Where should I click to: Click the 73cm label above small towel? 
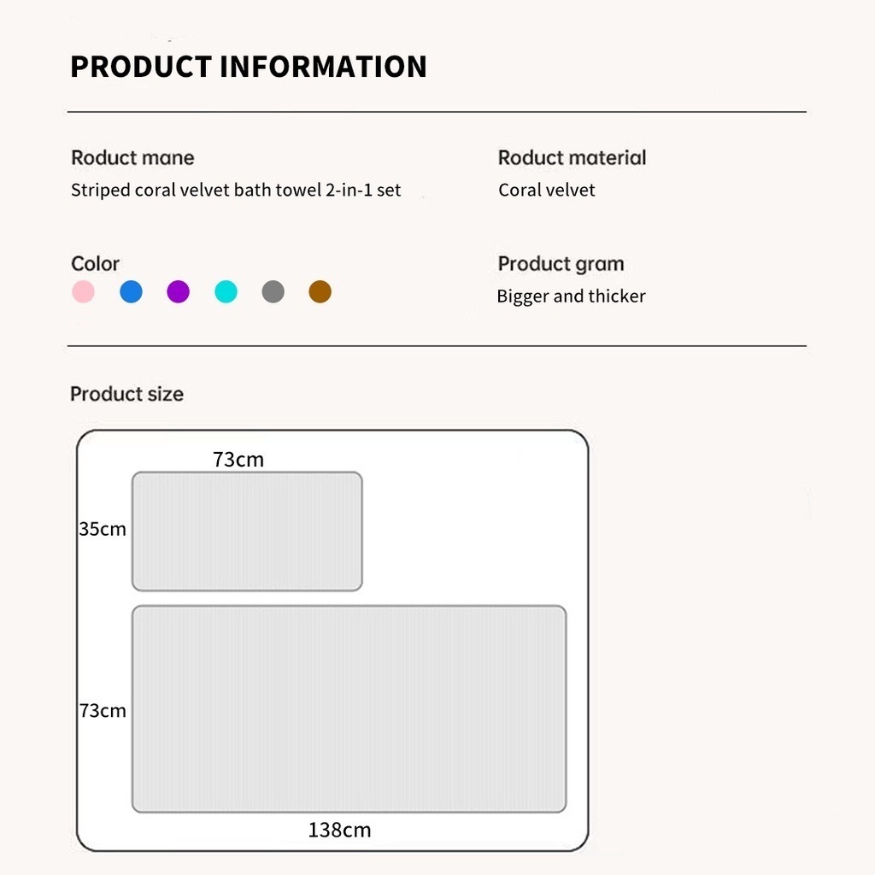coord(238,460)
